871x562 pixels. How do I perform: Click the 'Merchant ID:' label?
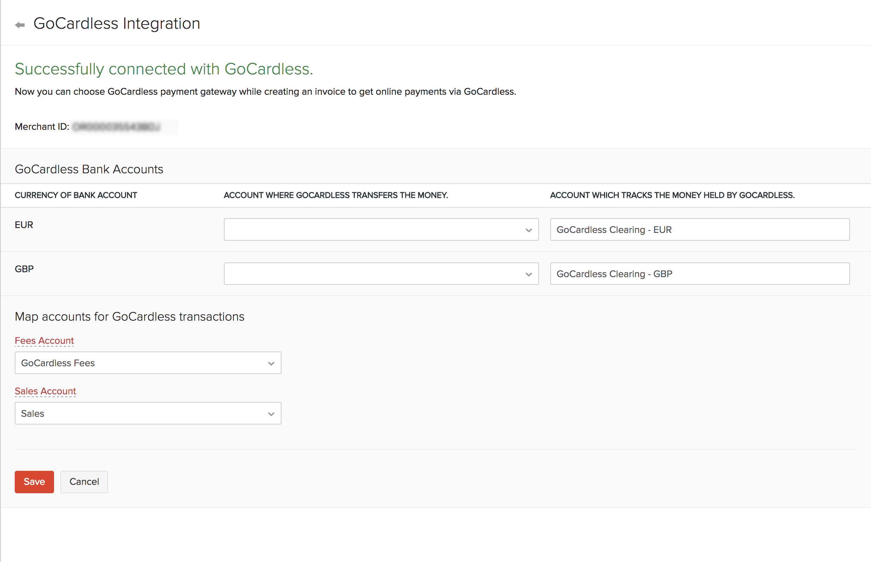(42, 127)
